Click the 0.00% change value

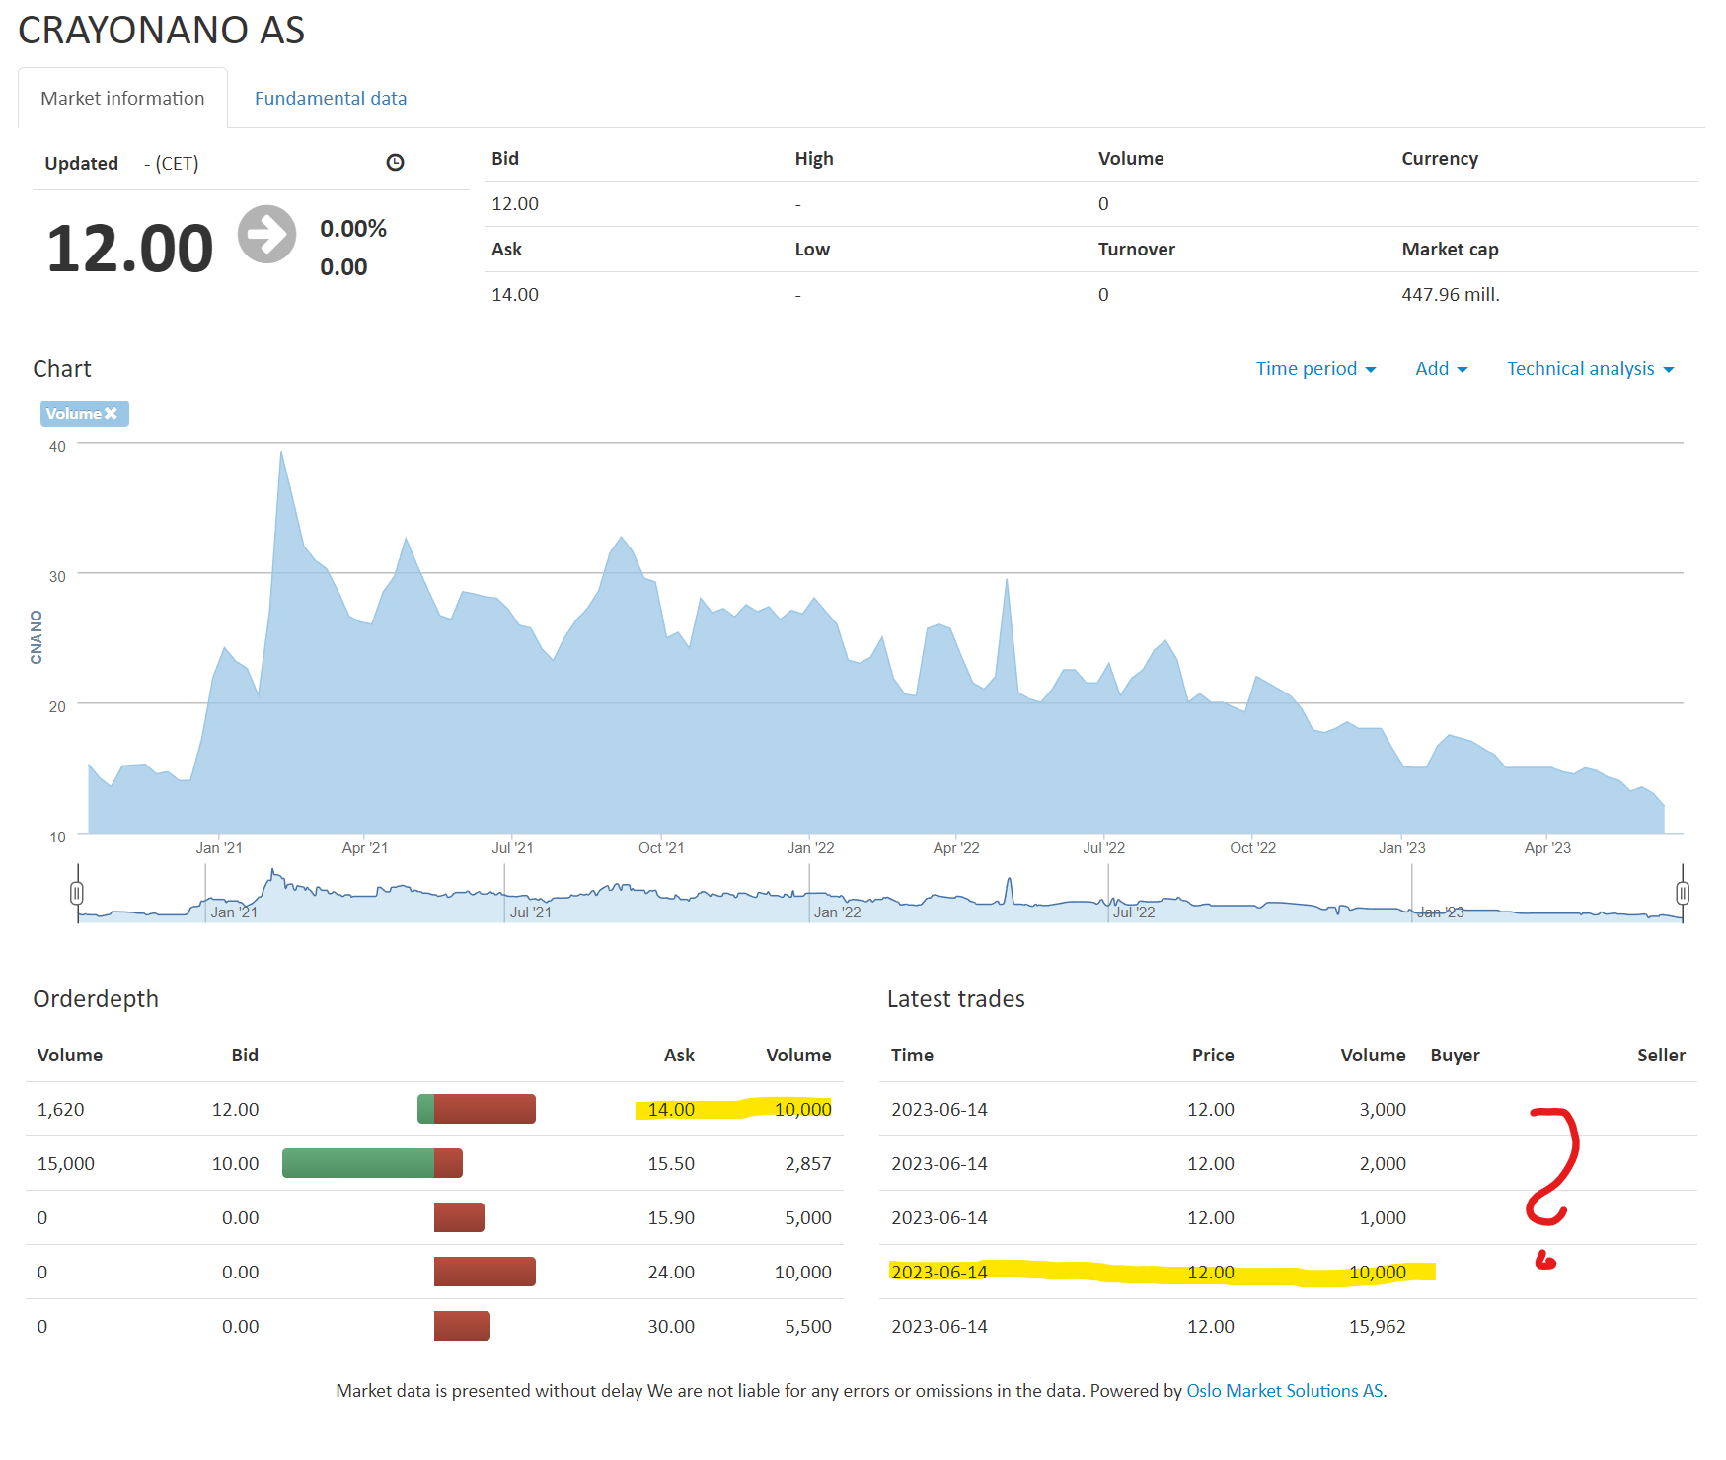point(353,228)
